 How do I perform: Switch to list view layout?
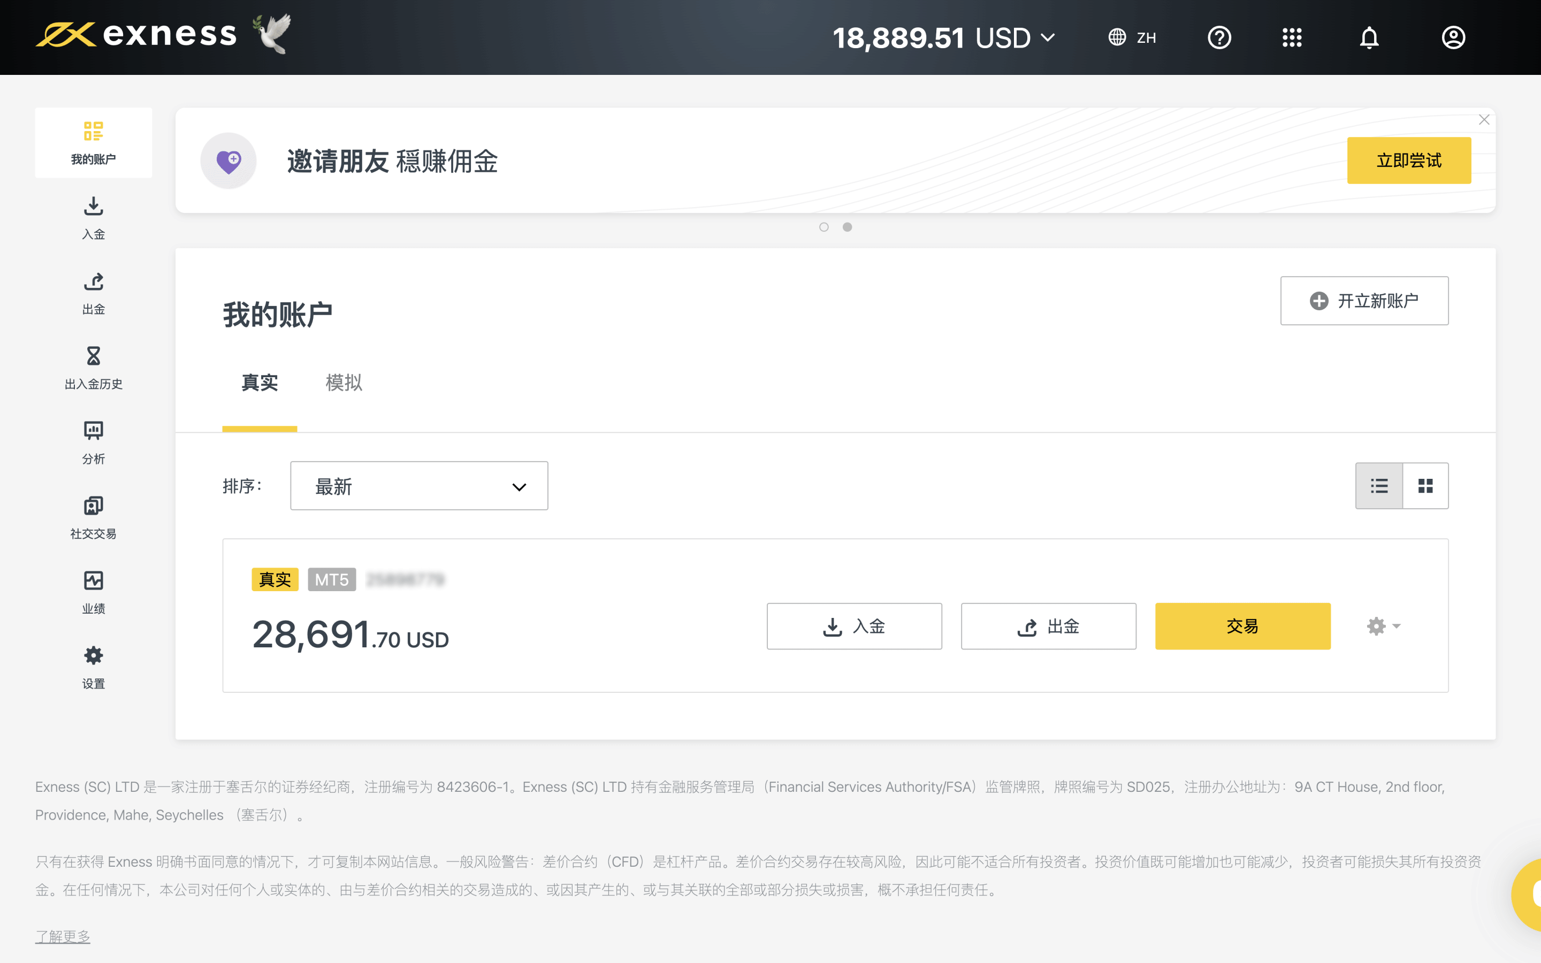(x=1379, y=486)
